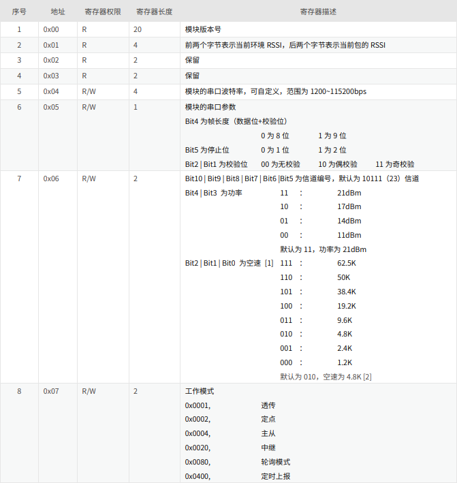
Task: Click 默认为 010，空速为 4.8K [2] note
Action: (x=326, y=377)
